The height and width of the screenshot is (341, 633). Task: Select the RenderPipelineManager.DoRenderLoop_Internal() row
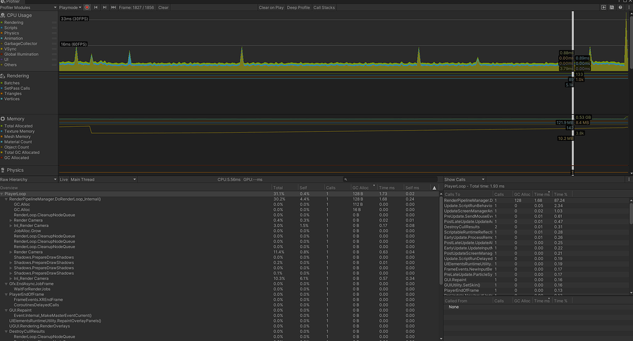pyautogui.click(x=56, y=199)
